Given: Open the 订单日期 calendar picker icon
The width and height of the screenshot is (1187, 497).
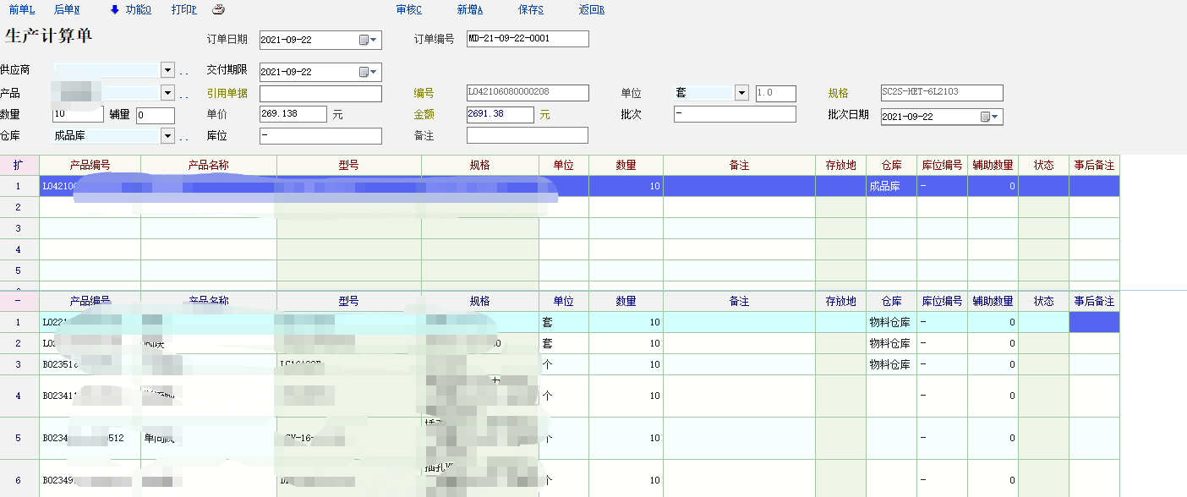Looking at the screenshot, I should (364, 40).
